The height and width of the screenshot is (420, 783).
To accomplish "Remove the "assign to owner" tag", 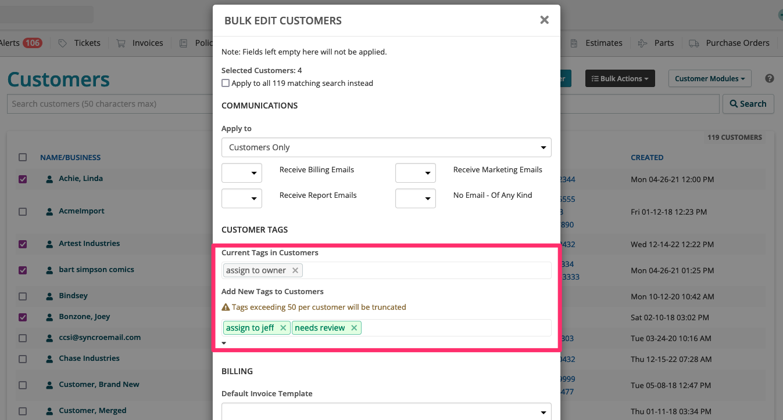I will [295, 270].
